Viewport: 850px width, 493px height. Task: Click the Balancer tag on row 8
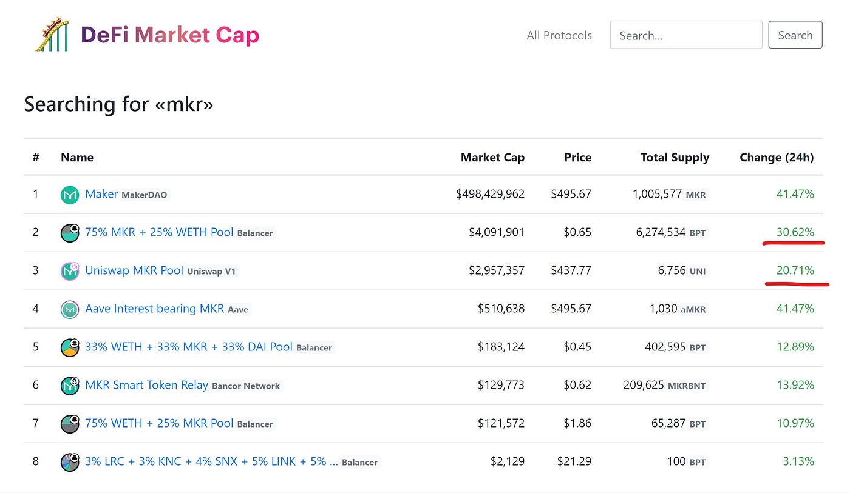359,463
